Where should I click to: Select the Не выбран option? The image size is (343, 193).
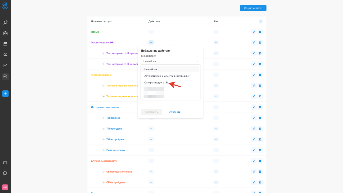[170, 69]
